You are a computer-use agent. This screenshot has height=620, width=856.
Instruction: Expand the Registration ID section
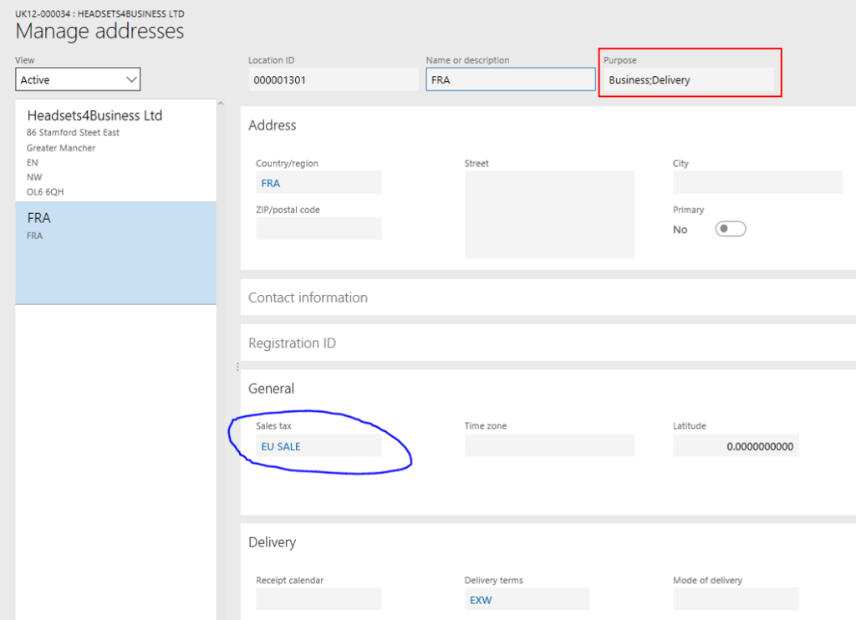pos(292,343)
